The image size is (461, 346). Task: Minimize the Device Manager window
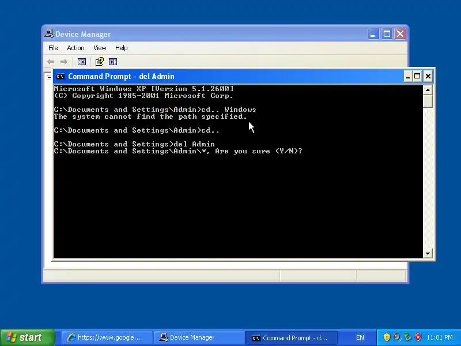(373, 34)
